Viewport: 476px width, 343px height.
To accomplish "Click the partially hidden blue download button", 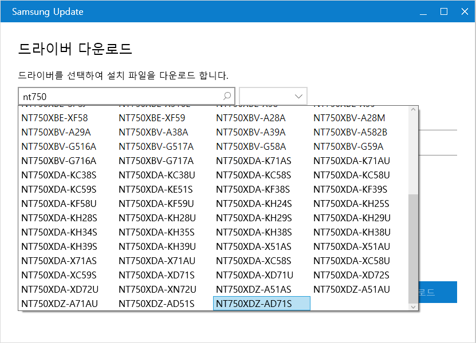I will pos(438,292).
